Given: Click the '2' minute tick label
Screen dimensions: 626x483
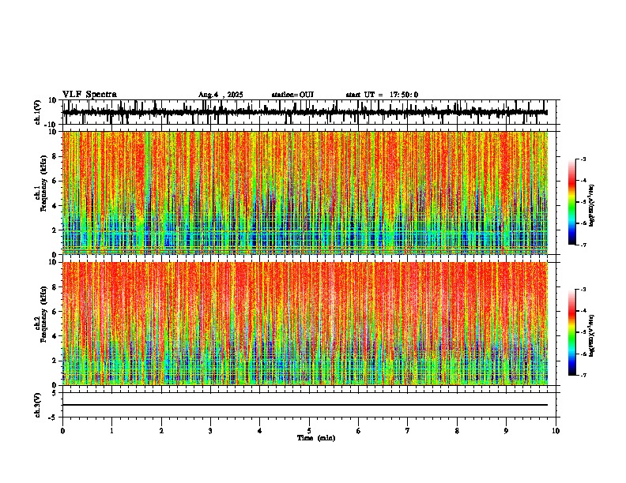Looking at the screenshot, I should tap(161, 431).
